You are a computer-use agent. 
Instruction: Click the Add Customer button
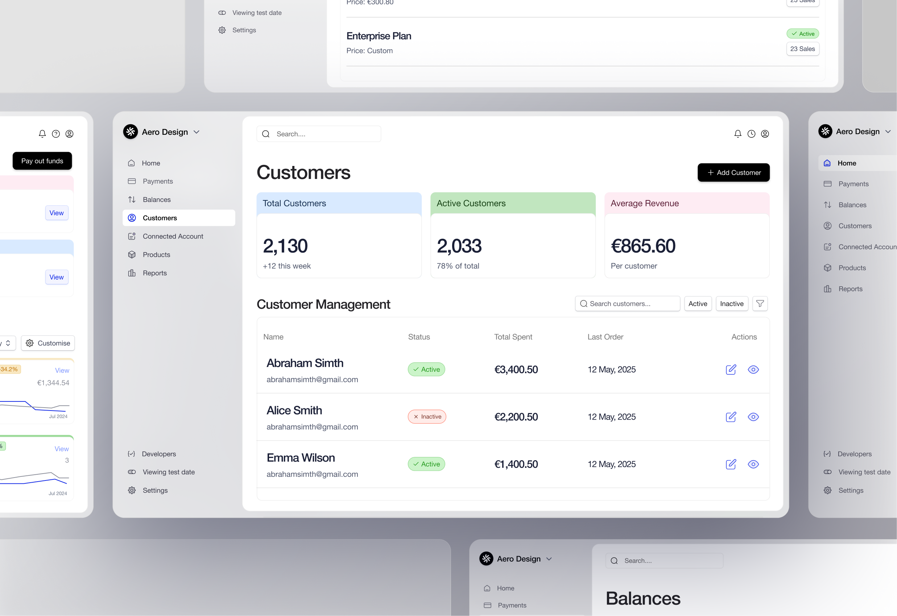tap(733, 172)
